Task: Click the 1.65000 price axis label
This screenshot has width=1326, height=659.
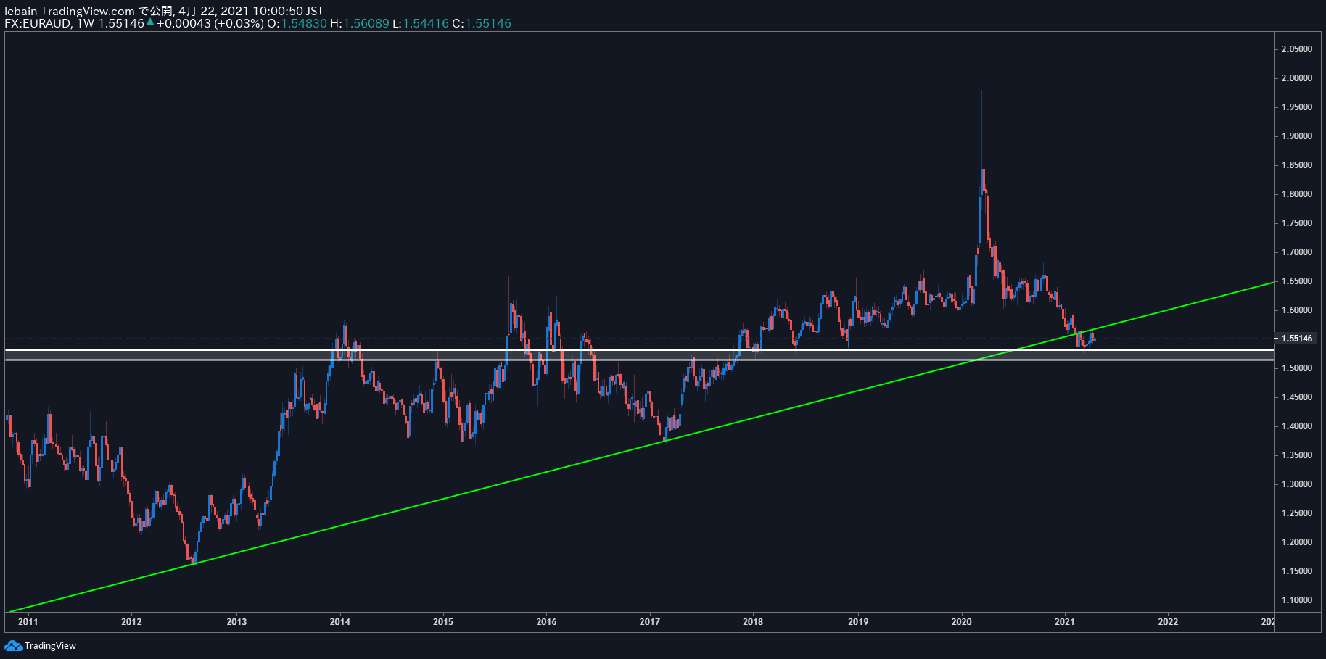Action: coord(1297,281)
